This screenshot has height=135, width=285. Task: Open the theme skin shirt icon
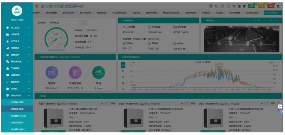click(x=244, y=6)
